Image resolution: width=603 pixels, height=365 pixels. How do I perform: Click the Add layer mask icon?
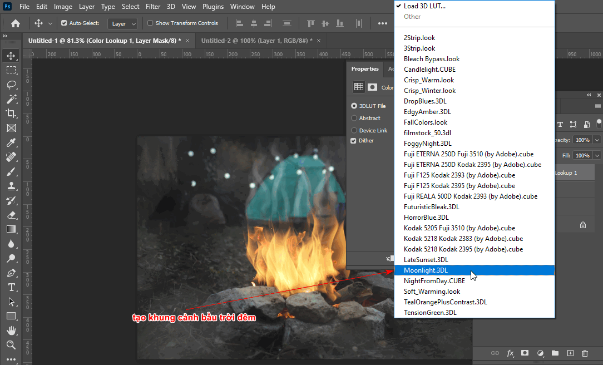click(x=525, y=353)
